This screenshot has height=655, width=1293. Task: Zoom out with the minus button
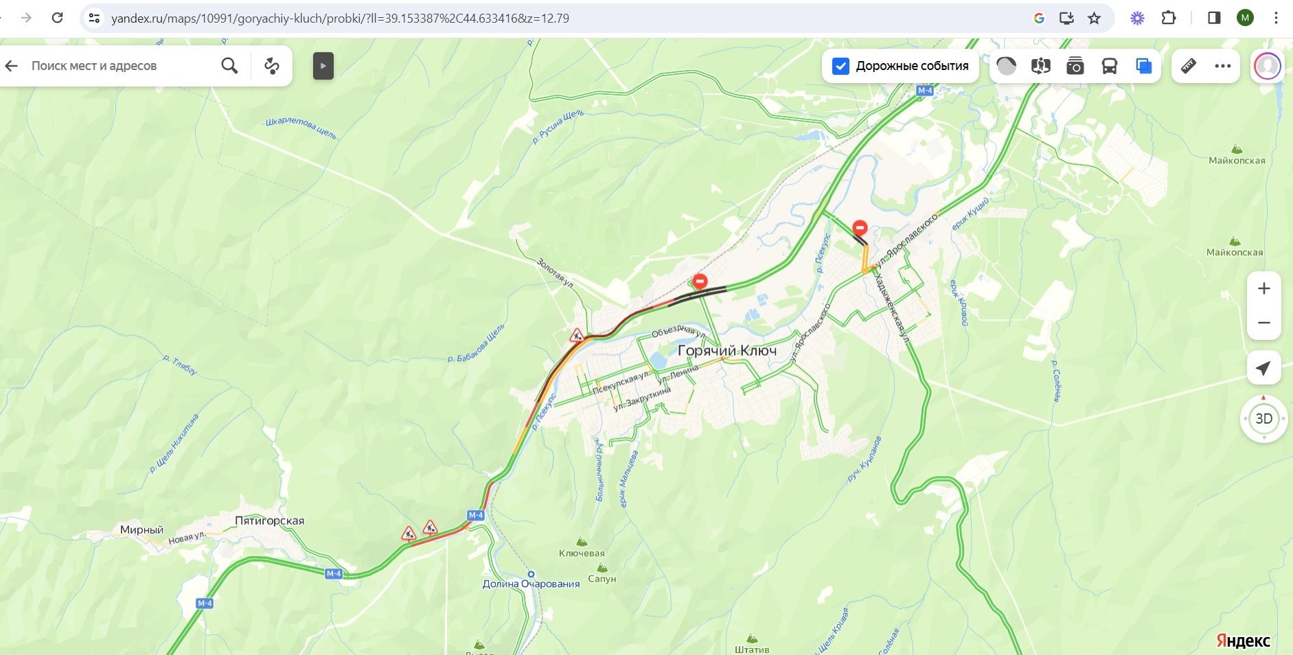pos(1264,323)
